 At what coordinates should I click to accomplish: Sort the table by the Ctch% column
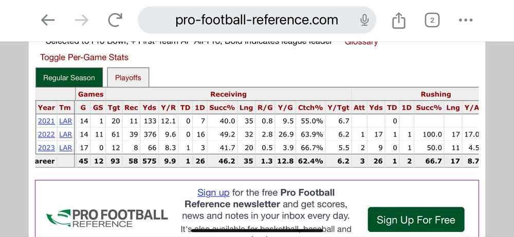click(x=310, y=108)
